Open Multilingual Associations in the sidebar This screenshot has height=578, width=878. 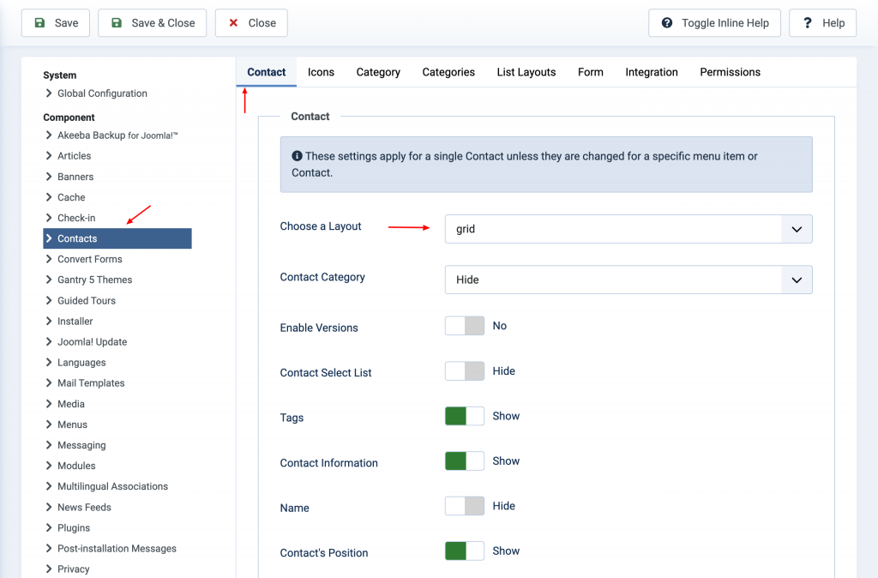(x=112, y=487)
